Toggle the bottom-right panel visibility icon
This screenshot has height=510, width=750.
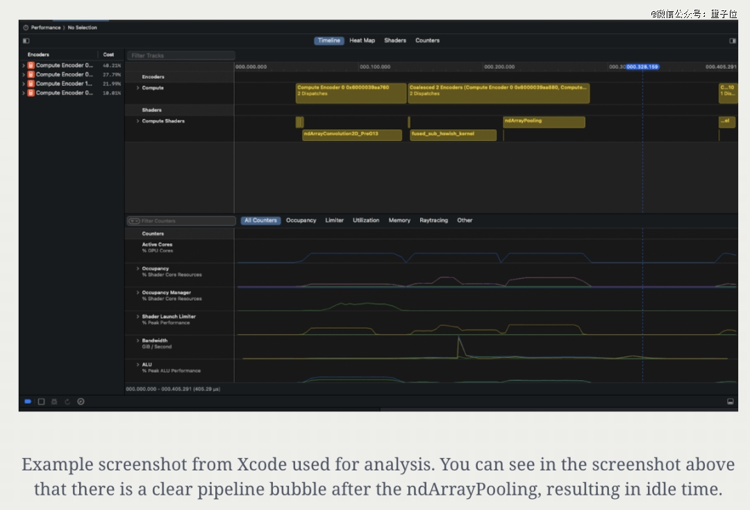[x=730, y=402]
